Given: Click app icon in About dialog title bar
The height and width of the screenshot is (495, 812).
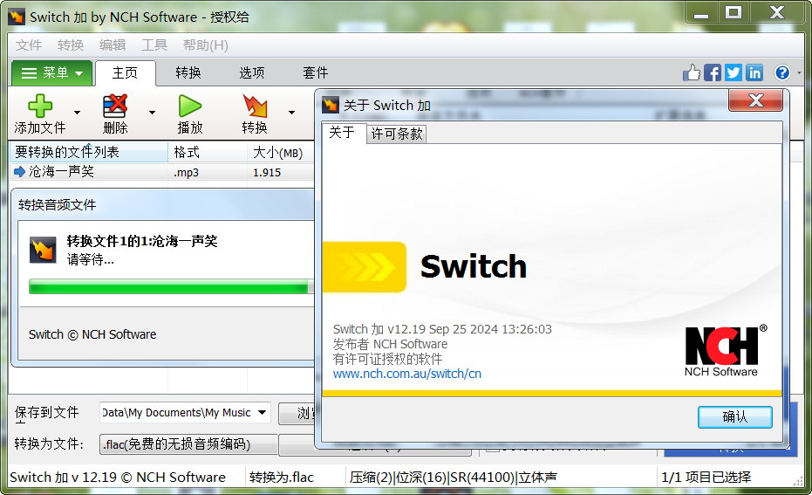Looking at the screenshot, I should (x=331, y=105).
